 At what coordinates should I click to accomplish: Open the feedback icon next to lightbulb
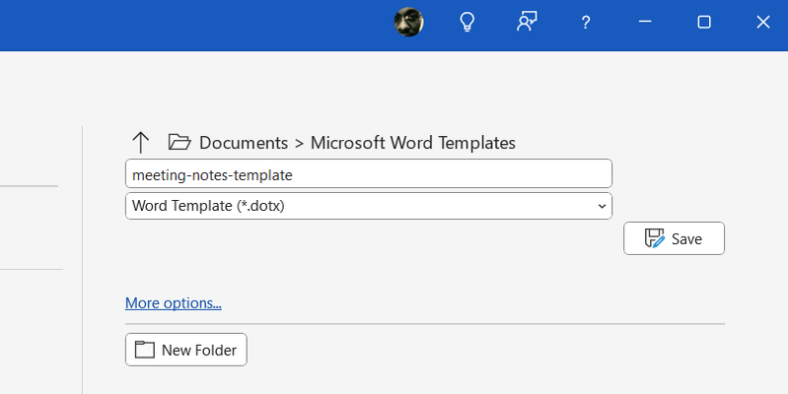(x=527, y=22)
